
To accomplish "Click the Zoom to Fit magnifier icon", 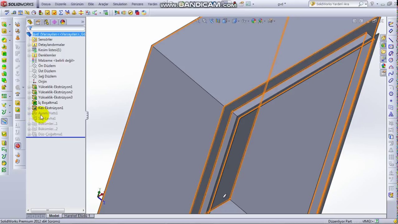I will pyautogui.click(x=198, y=21).
